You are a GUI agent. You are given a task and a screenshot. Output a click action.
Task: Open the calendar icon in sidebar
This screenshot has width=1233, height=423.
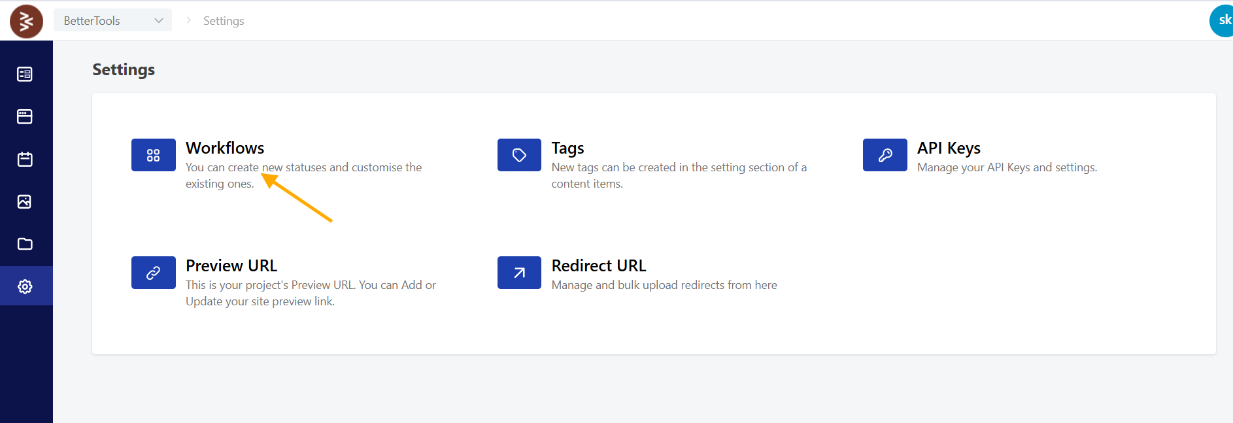tap(25, 159)
